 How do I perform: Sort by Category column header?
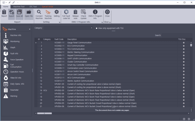pyautogui.click(x=47, y=39)
